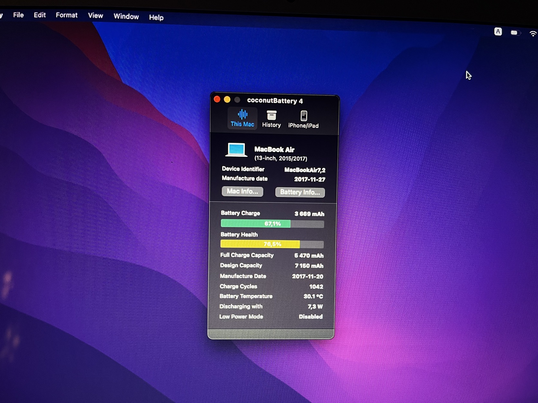The image size is (538, 403).
Task: Click the Battery Health 76,5% bar
Action: tap(272, 244)
